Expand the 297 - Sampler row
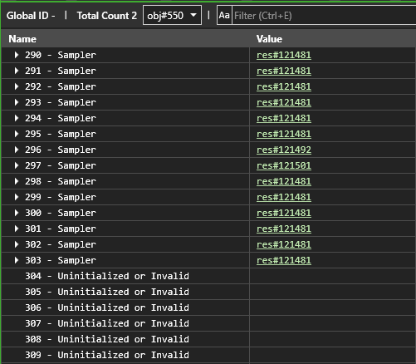This screenshot has width=416, height=364. pos(17,165)
